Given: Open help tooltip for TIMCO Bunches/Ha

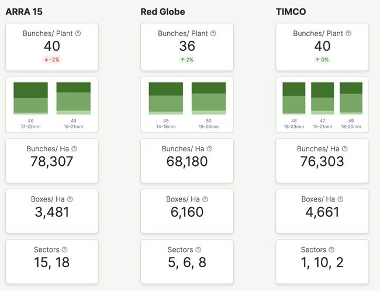Looking at the screenshot, I should 344,149.
